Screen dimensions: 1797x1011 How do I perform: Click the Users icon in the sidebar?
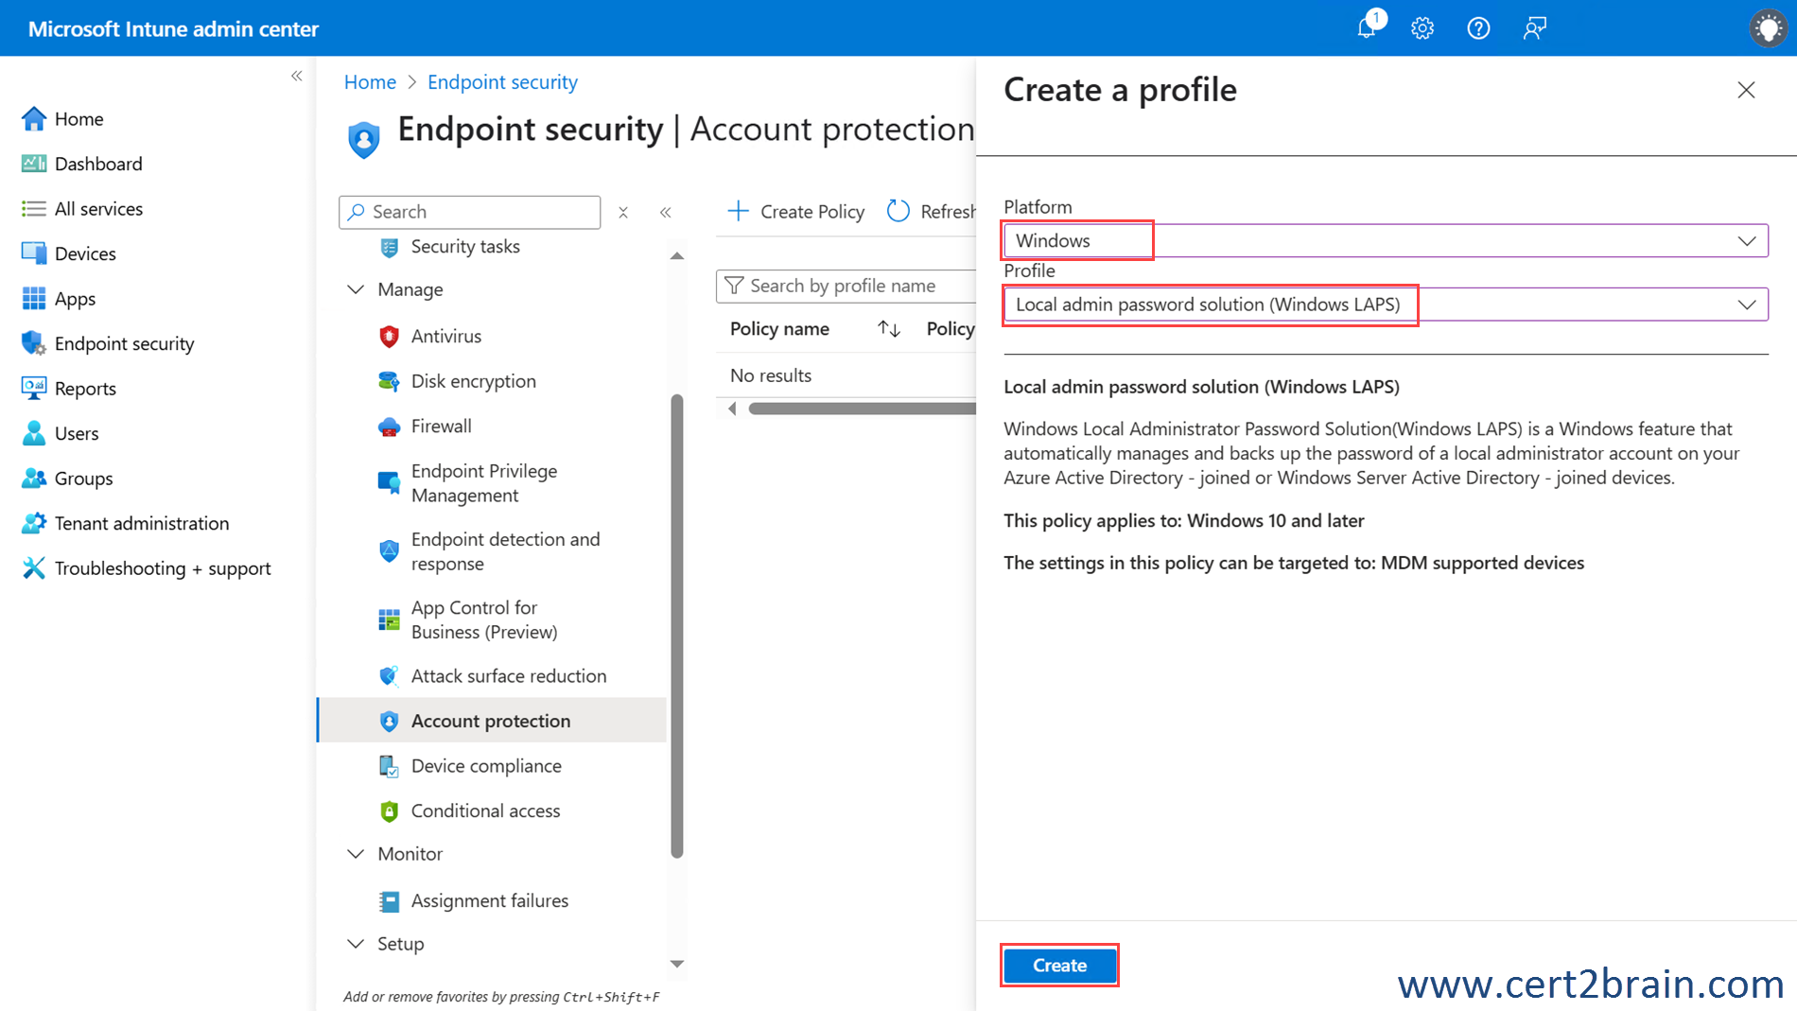34,433
